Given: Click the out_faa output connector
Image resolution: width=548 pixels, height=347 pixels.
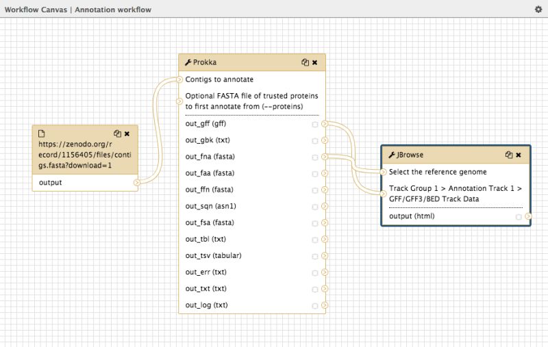Looking at the screenshot, I should 325,173.
